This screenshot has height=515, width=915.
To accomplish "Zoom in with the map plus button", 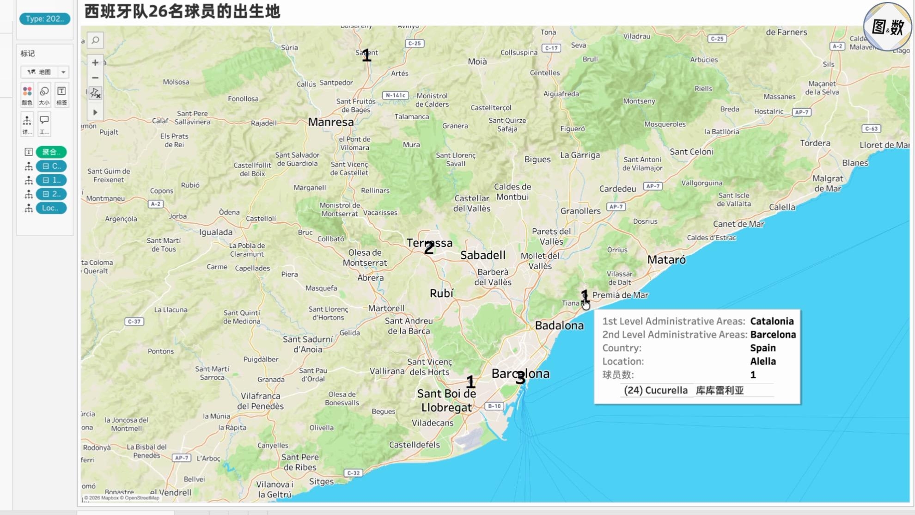I will [95, 62].
